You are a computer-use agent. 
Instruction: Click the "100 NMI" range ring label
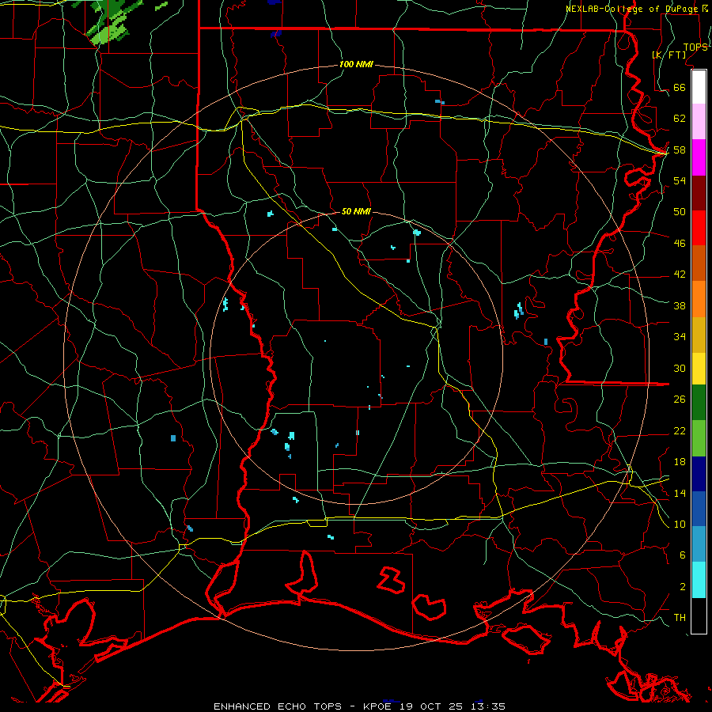tap(356, 65)
